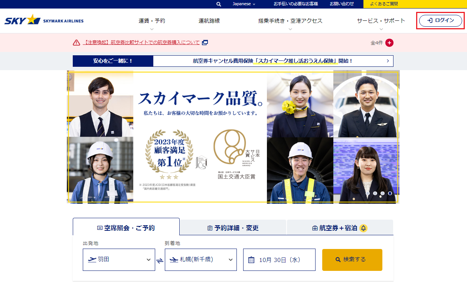The width and height of the screenshot is (467, 282).
Task: Open the よくあるご質問 FAQ link
Action: pos(386,4)
